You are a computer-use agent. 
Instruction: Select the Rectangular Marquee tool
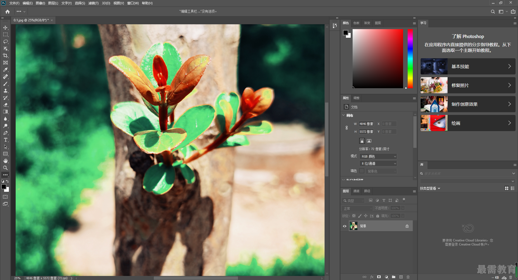(5, 35)
